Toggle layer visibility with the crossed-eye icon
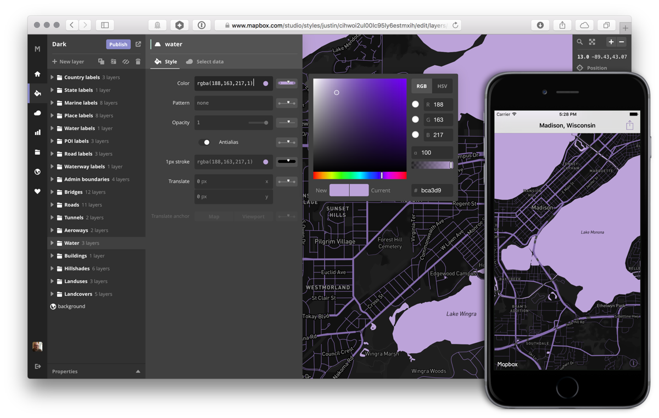Screen dimensions: 659x418 point(125,61)
